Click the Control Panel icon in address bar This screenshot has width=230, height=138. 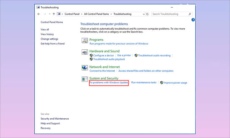(59, 14)
